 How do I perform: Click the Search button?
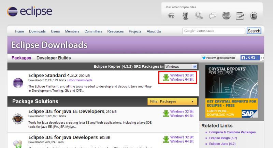(x=254, y=31)
